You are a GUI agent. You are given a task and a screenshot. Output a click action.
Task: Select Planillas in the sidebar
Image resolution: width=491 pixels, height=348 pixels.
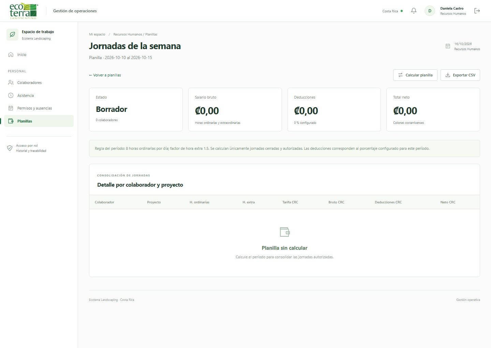pos(39,121)
